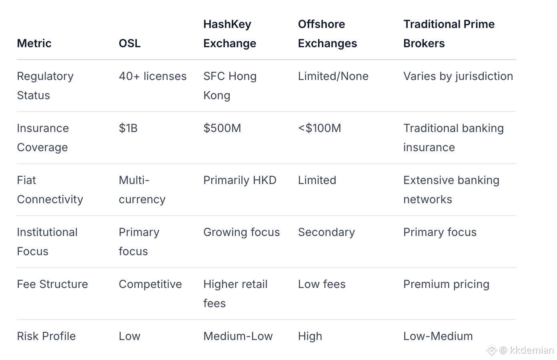Select the Offshore Exchanges column header
The width and height of the screenshot is (557, 360).
(x=327, y=34)
